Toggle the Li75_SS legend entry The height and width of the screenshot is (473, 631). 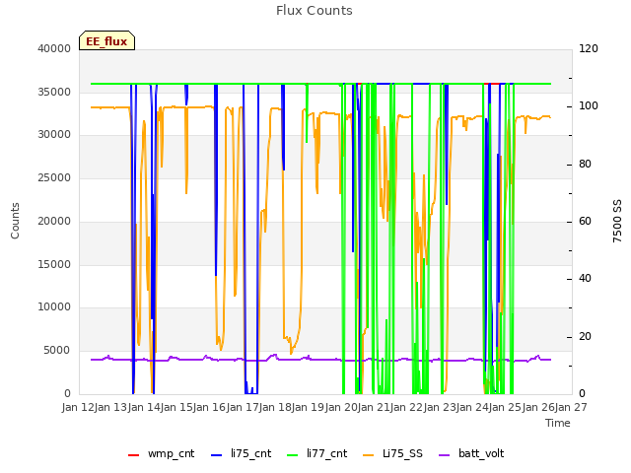[392, 453]
